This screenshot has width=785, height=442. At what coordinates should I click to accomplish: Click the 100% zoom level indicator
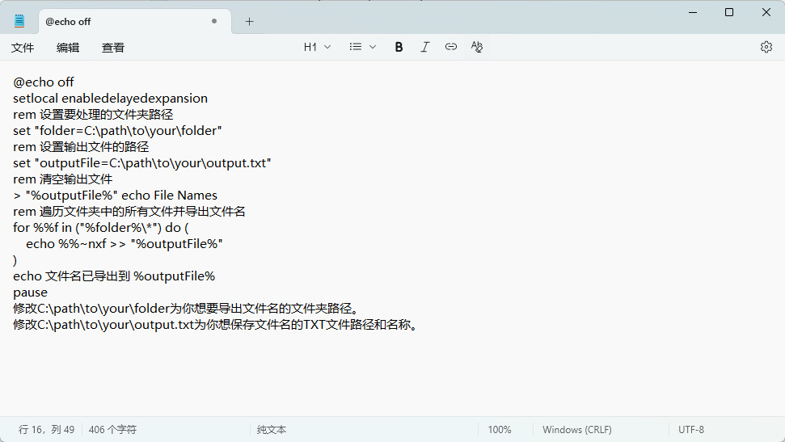[x=500, y=430]
